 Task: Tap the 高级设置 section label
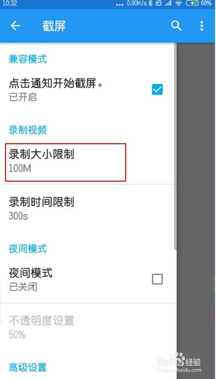[28, 367]
